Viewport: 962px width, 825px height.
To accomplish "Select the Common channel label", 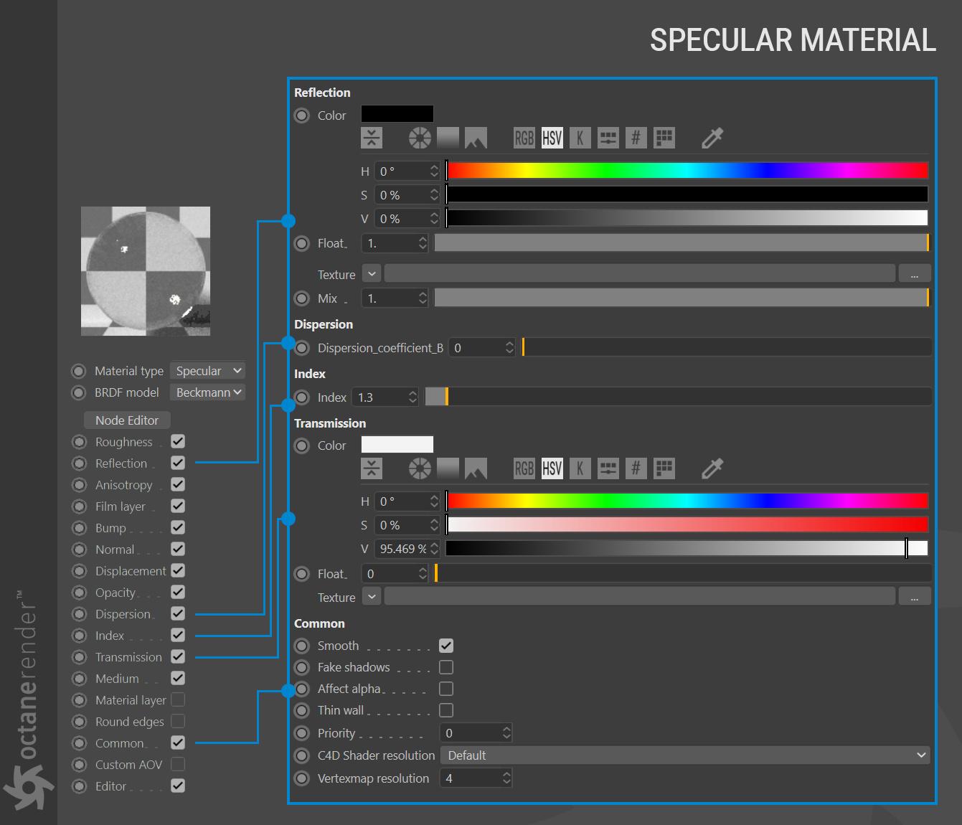I will [120, 743].
